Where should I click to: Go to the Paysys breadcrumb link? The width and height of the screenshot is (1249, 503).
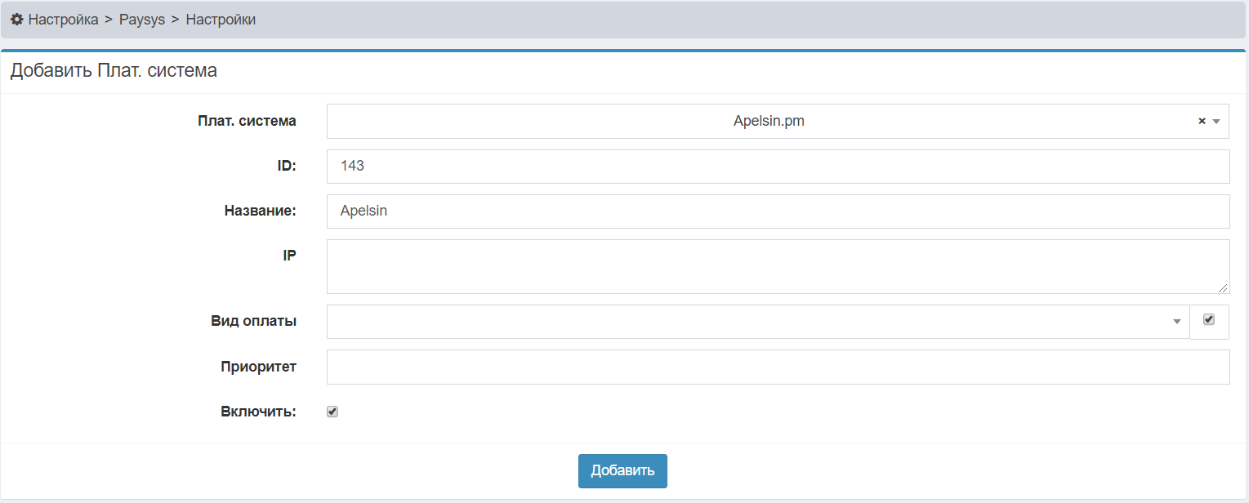point(142,20)
